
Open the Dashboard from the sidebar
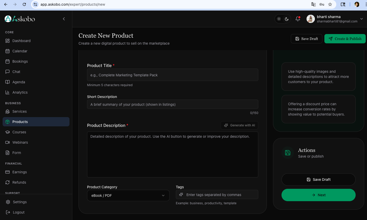tap(21, 41)
